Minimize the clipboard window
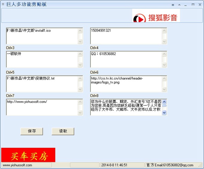 pos(186,4)
